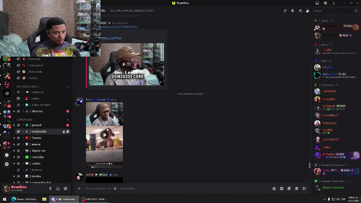Open the emoji picker

(297, 189)
